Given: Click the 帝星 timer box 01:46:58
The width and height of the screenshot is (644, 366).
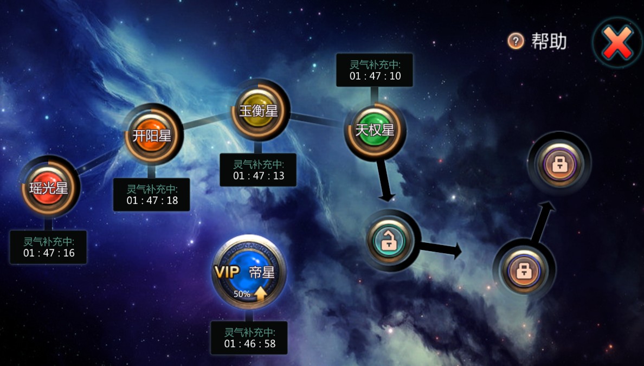Looking at the screenshot, I should click(x=249, y=338).
